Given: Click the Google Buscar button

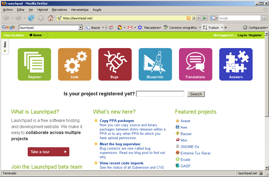Looking at the screenshot, I should (93, 28).
